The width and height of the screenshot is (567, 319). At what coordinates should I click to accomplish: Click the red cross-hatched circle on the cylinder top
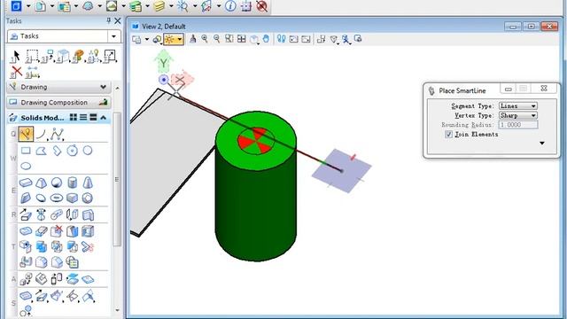pyautogui.click(x=256, y=140)
